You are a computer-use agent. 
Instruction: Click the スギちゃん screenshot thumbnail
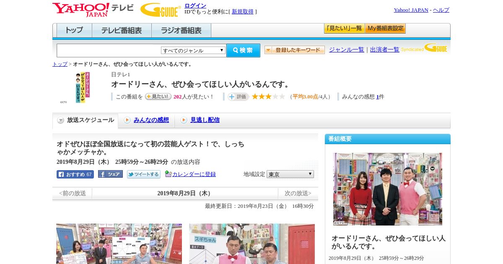click(252, 243)
